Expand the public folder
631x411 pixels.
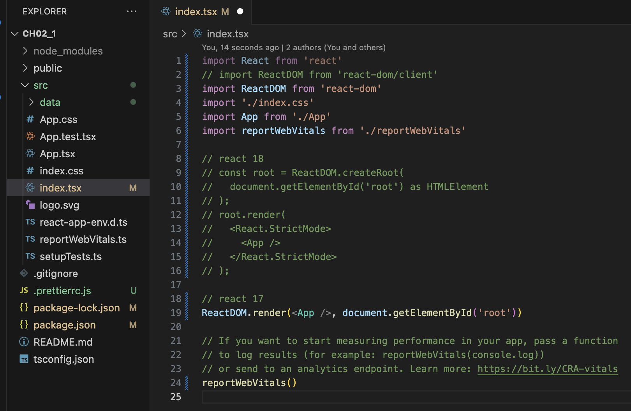25,68
